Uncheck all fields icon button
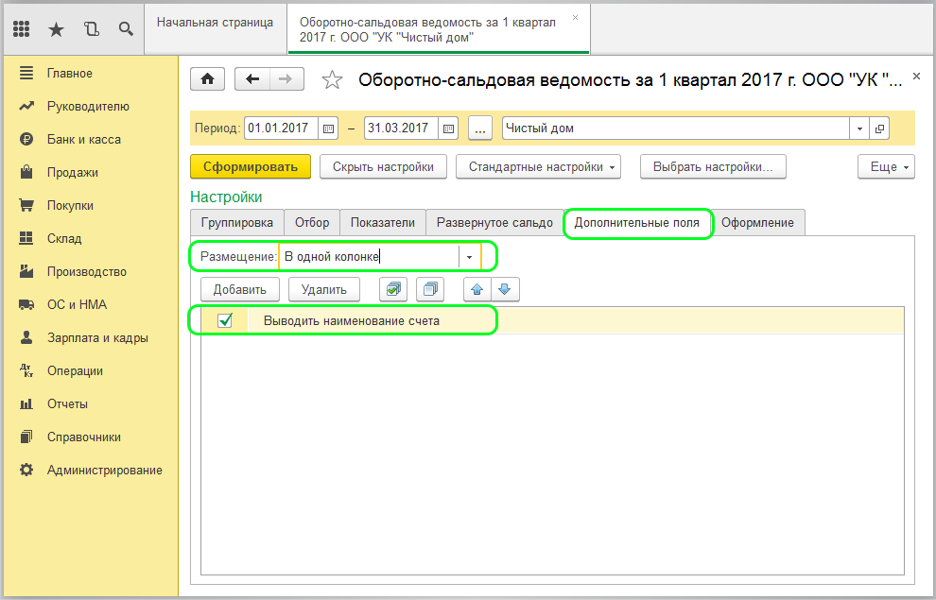Screen dimensions: 936x600 430,289
